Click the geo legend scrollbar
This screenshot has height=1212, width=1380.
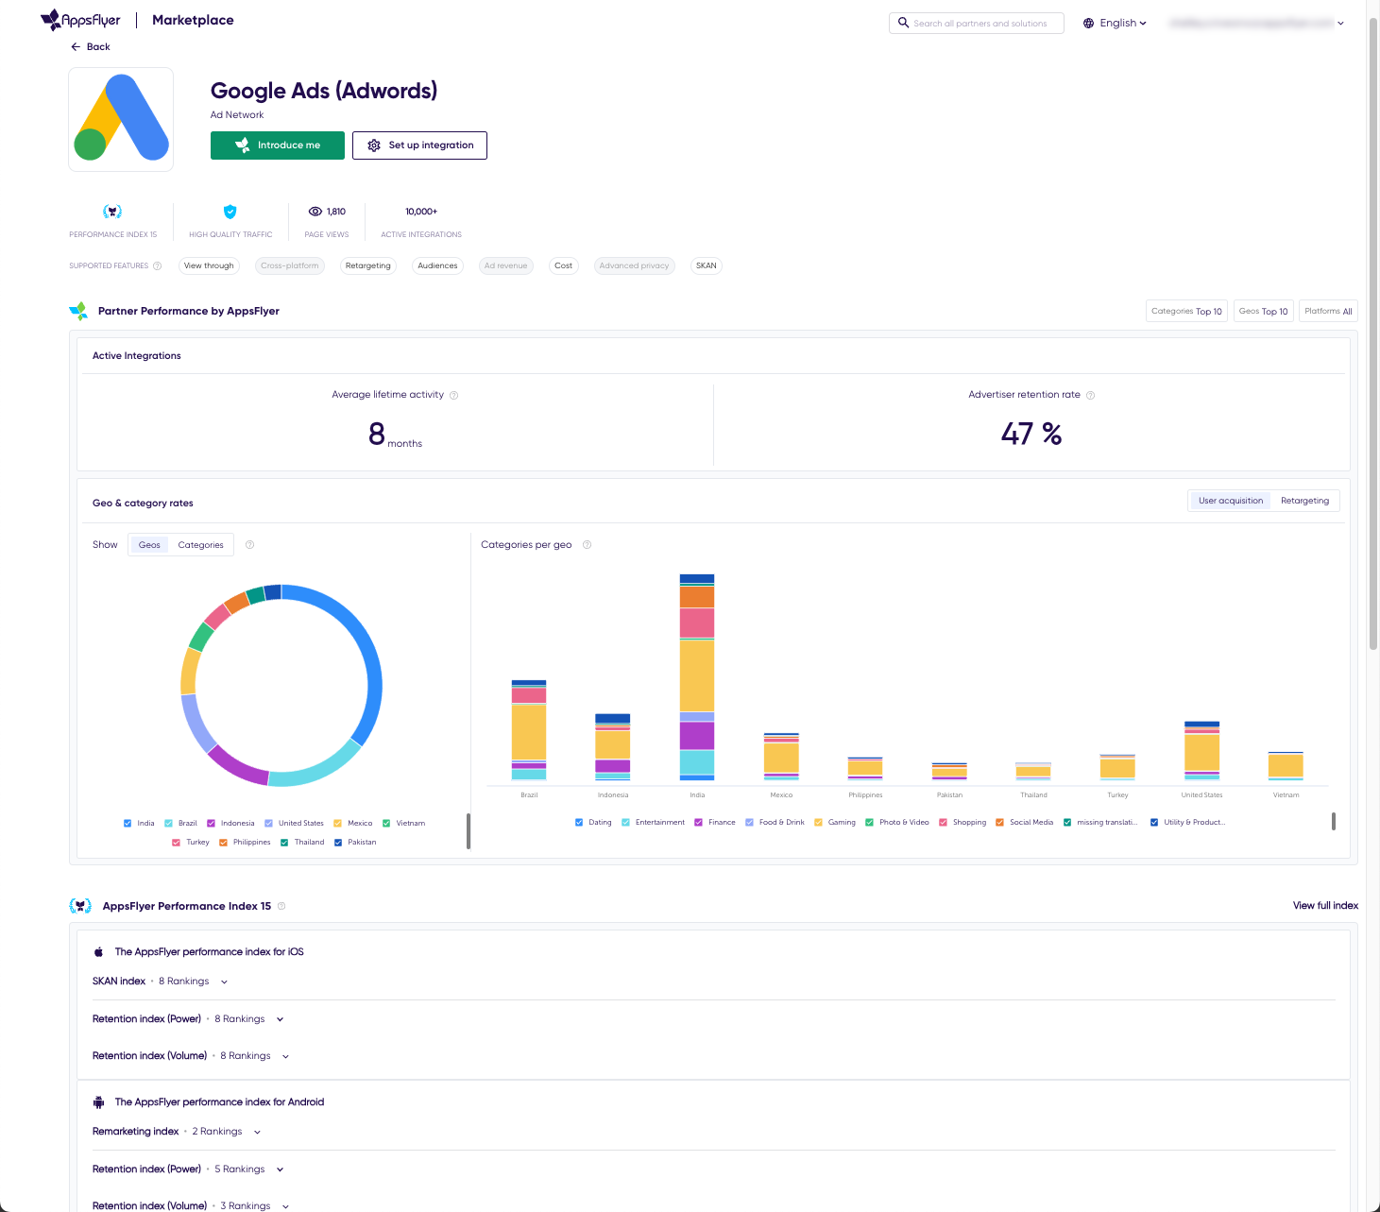469,831
